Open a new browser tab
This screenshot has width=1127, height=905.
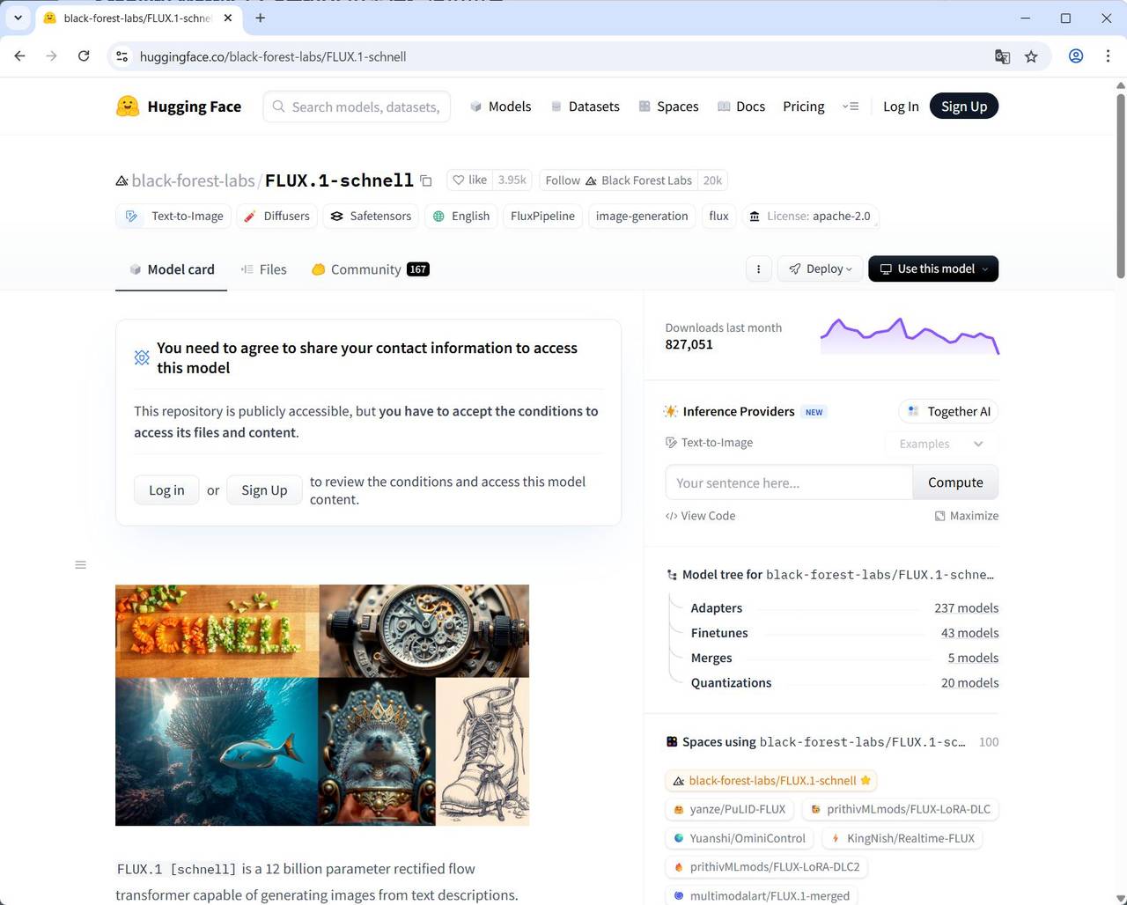260,18
